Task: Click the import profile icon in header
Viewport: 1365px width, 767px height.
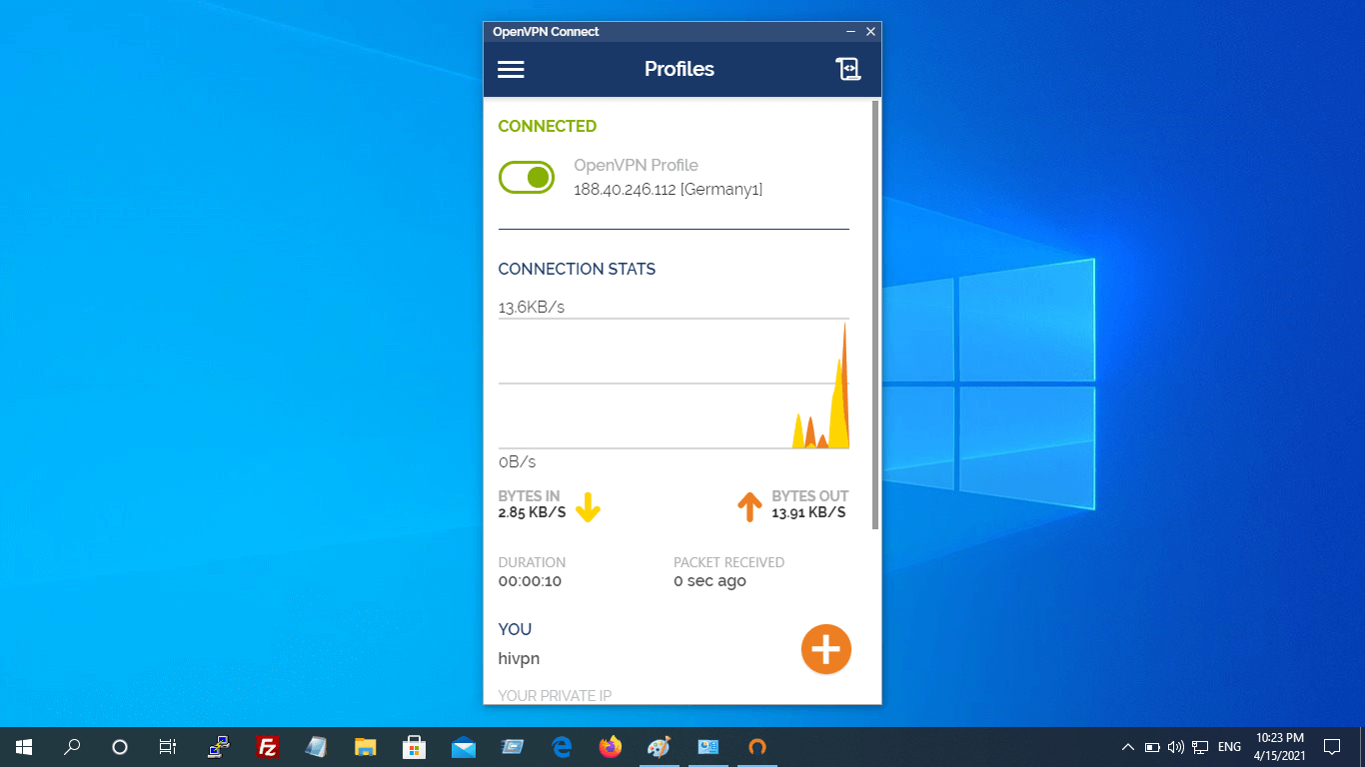Action: [847, 69]
